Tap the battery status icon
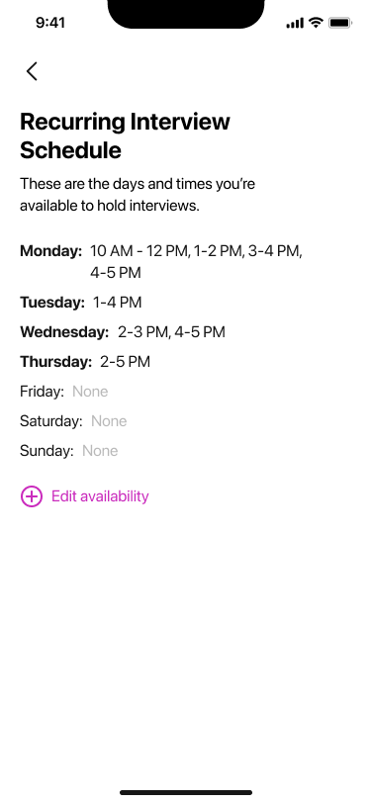This screenshot has height=803, width=371. tap(339, 23)
